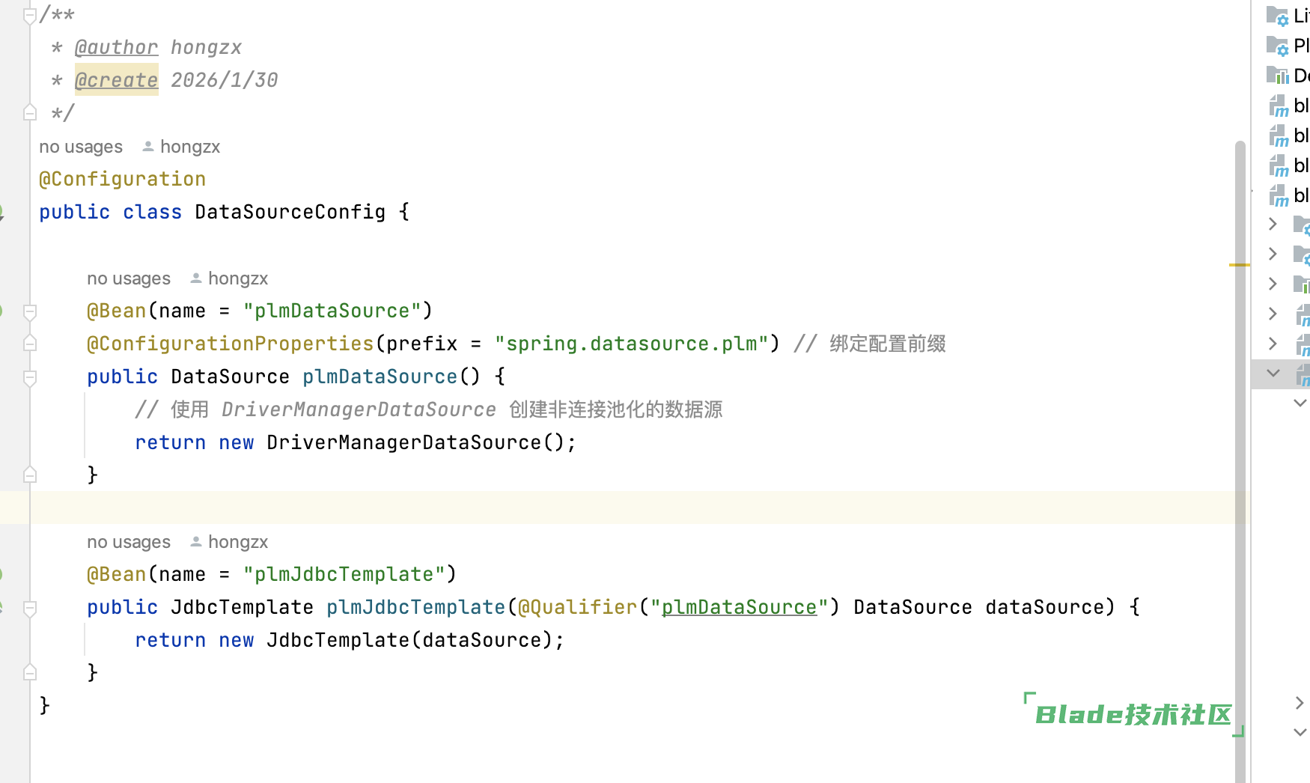The width and height of the screenshot is (1310, 783).
Task: Click the Lifecycle folder icon in Maven panel
Action: [x=1277, y=16]
